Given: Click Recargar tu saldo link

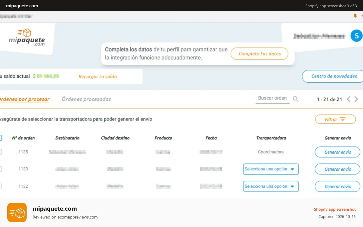Looking at the screenshot, I should 98,77.
